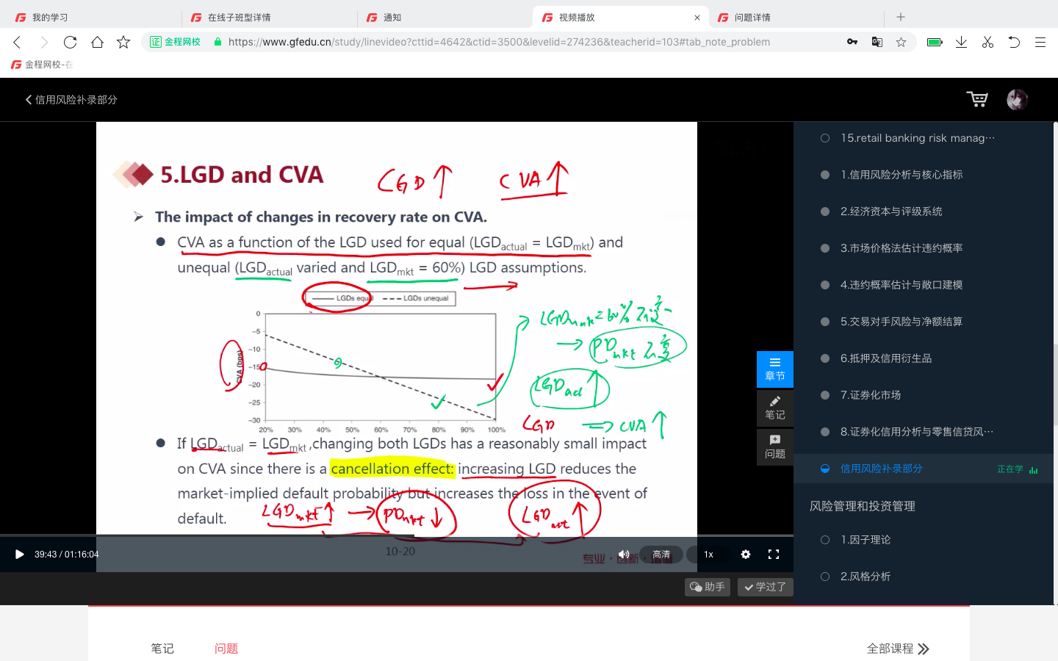Screen dimensions: 1058x661
Task: Play the video
Action: pyautogui.click(x=19, y=555)
